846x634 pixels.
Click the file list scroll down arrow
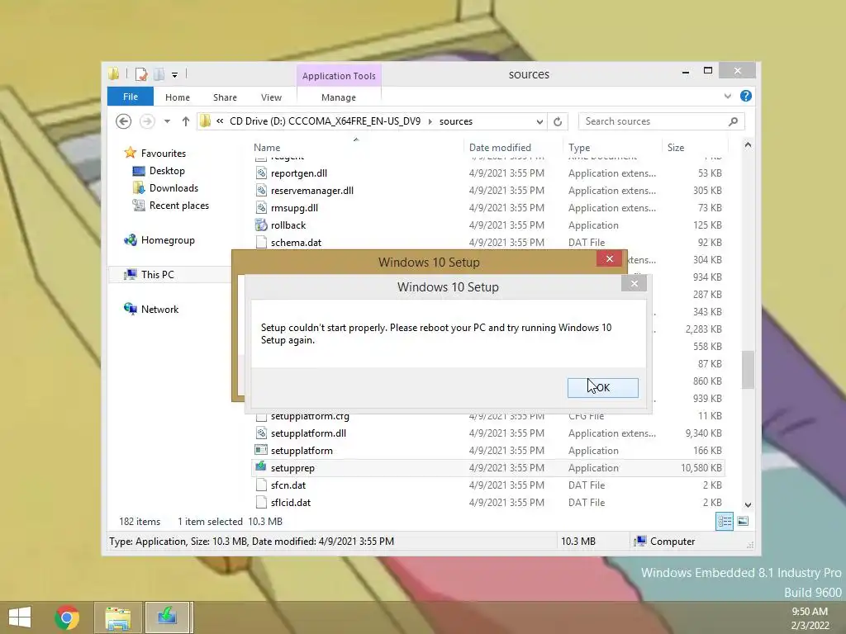(x=748, y=505)
